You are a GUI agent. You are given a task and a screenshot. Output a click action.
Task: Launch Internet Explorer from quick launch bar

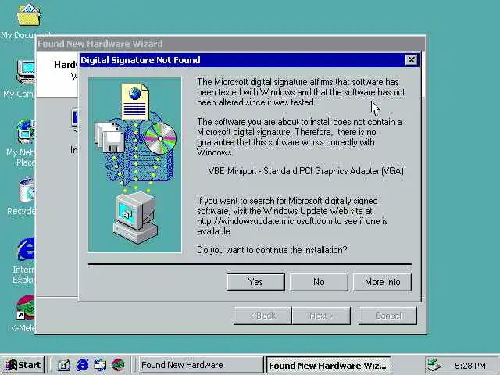[x=83, y=365]
